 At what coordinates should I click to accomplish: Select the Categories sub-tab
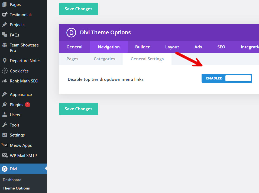[104, 59]
